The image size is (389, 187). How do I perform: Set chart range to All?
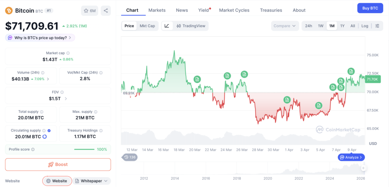[x=353, y=26]
